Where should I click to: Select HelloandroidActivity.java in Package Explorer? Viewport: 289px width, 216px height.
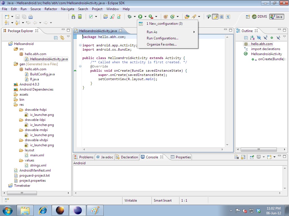coord(46,59)
